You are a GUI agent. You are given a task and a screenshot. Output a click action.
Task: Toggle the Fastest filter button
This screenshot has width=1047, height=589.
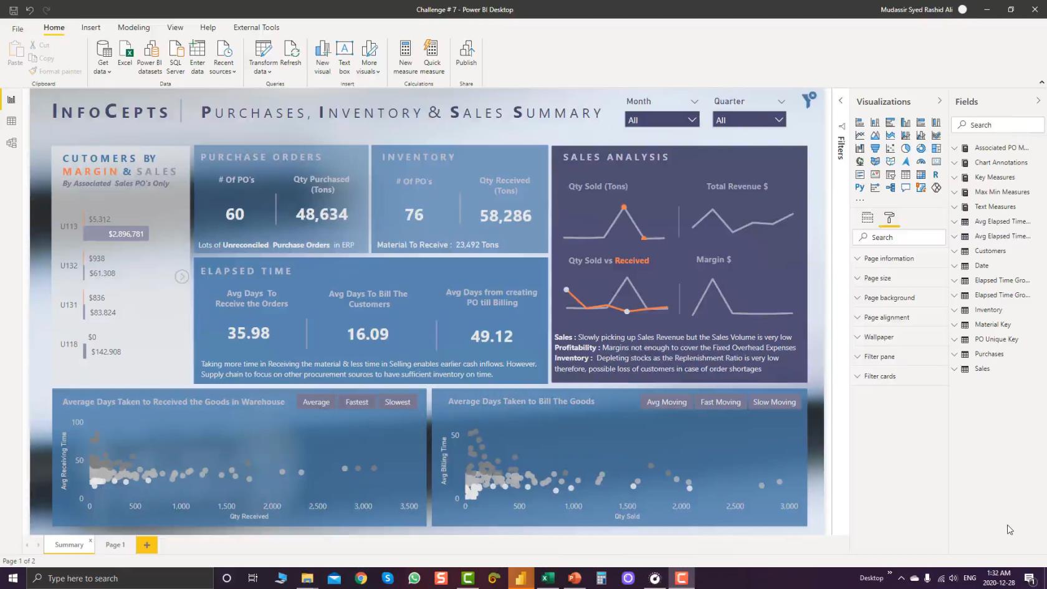(x=357, y=402)
